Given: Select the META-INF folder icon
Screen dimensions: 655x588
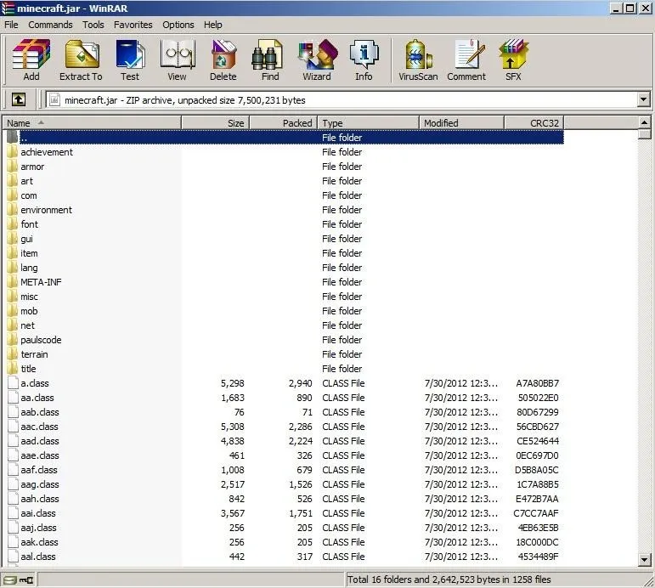Looking at the screenshot, I should point(13,281).
